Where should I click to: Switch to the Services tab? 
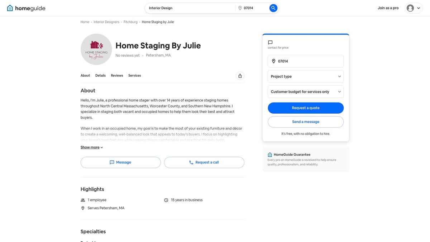[x=134, y=76]
